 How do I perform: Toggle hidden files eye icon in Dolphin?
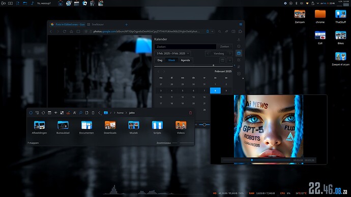click(56, 113)
